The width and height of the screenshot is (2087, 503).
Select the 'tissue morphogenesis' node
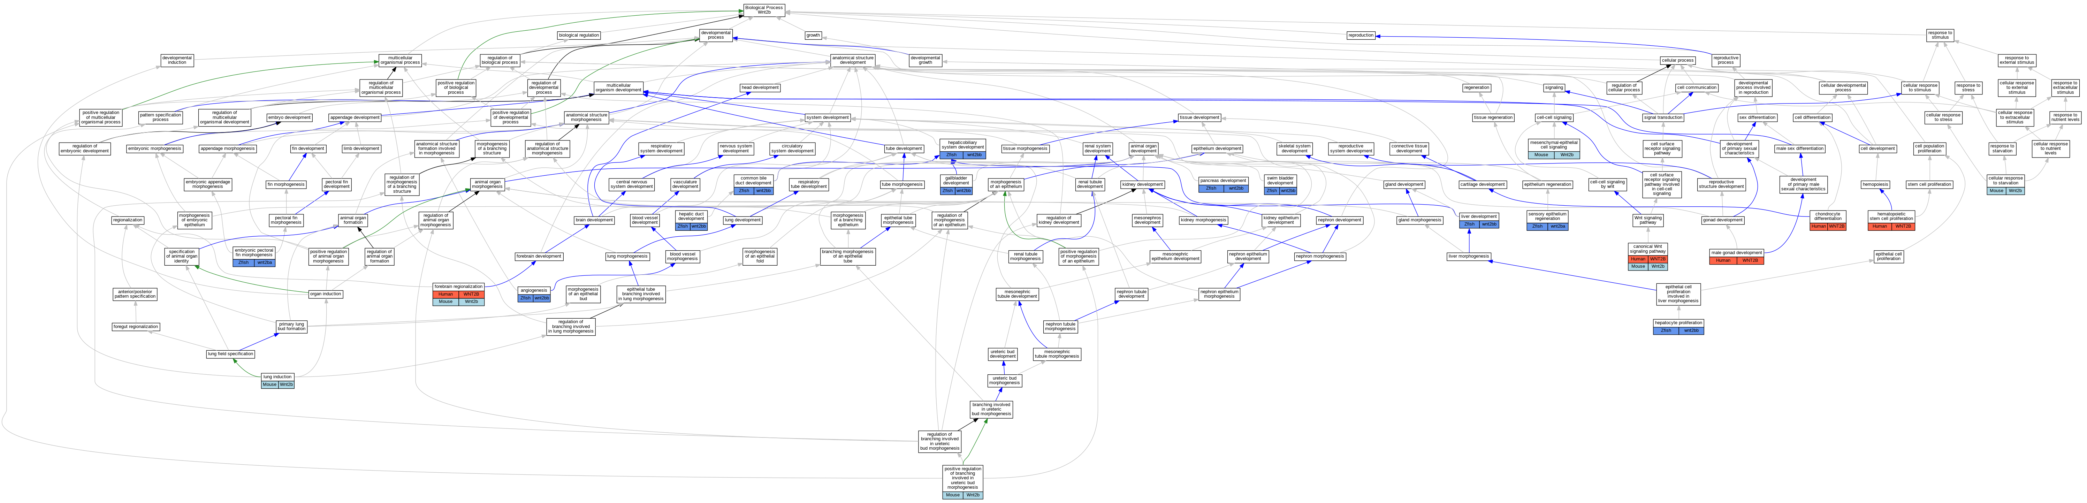[1025, 149]
